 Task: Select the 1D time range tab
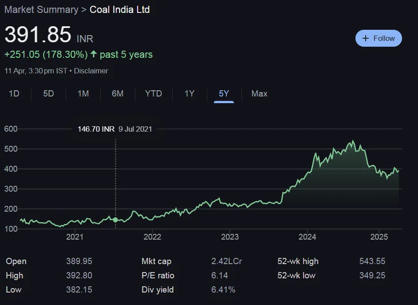pos(14,93)
